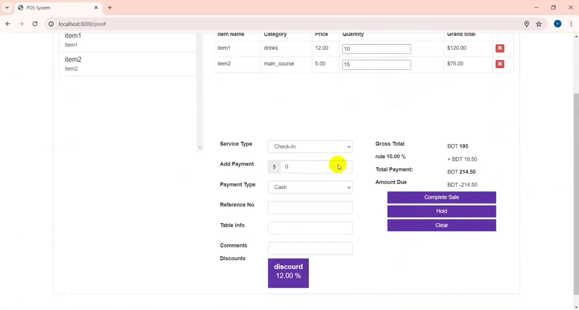Open the Payment Type Cash dropdown
This screenshot has height=310, width=579.
[x=310, y=187]
